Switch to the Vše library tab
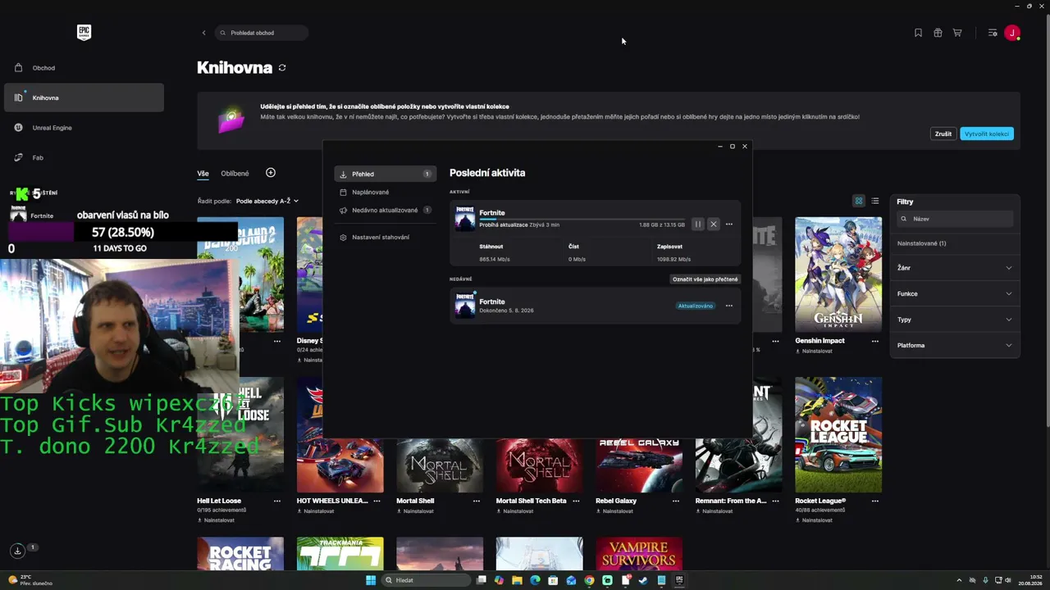Viewport: 1050px width, 590px height. point(203,174)
